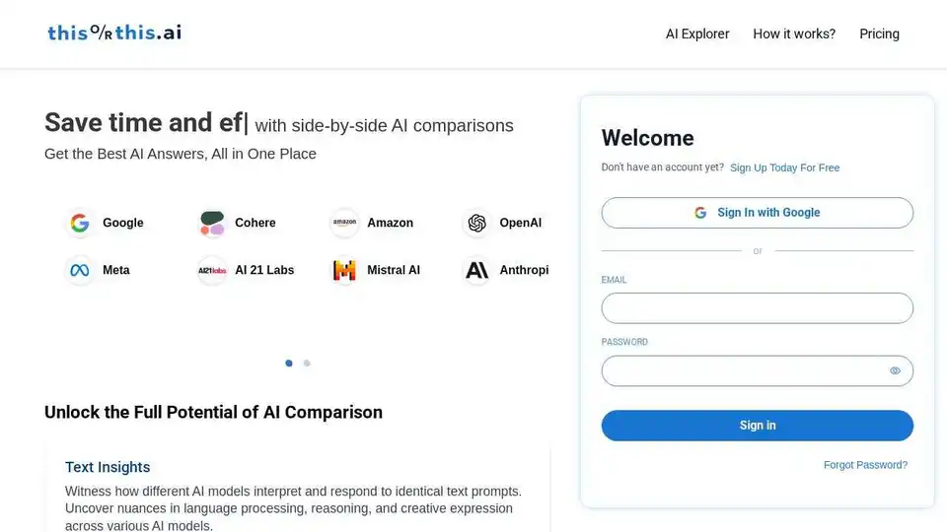Focus the Email input field
Viewport: 947px width, 532px height.
click(757, 308)
